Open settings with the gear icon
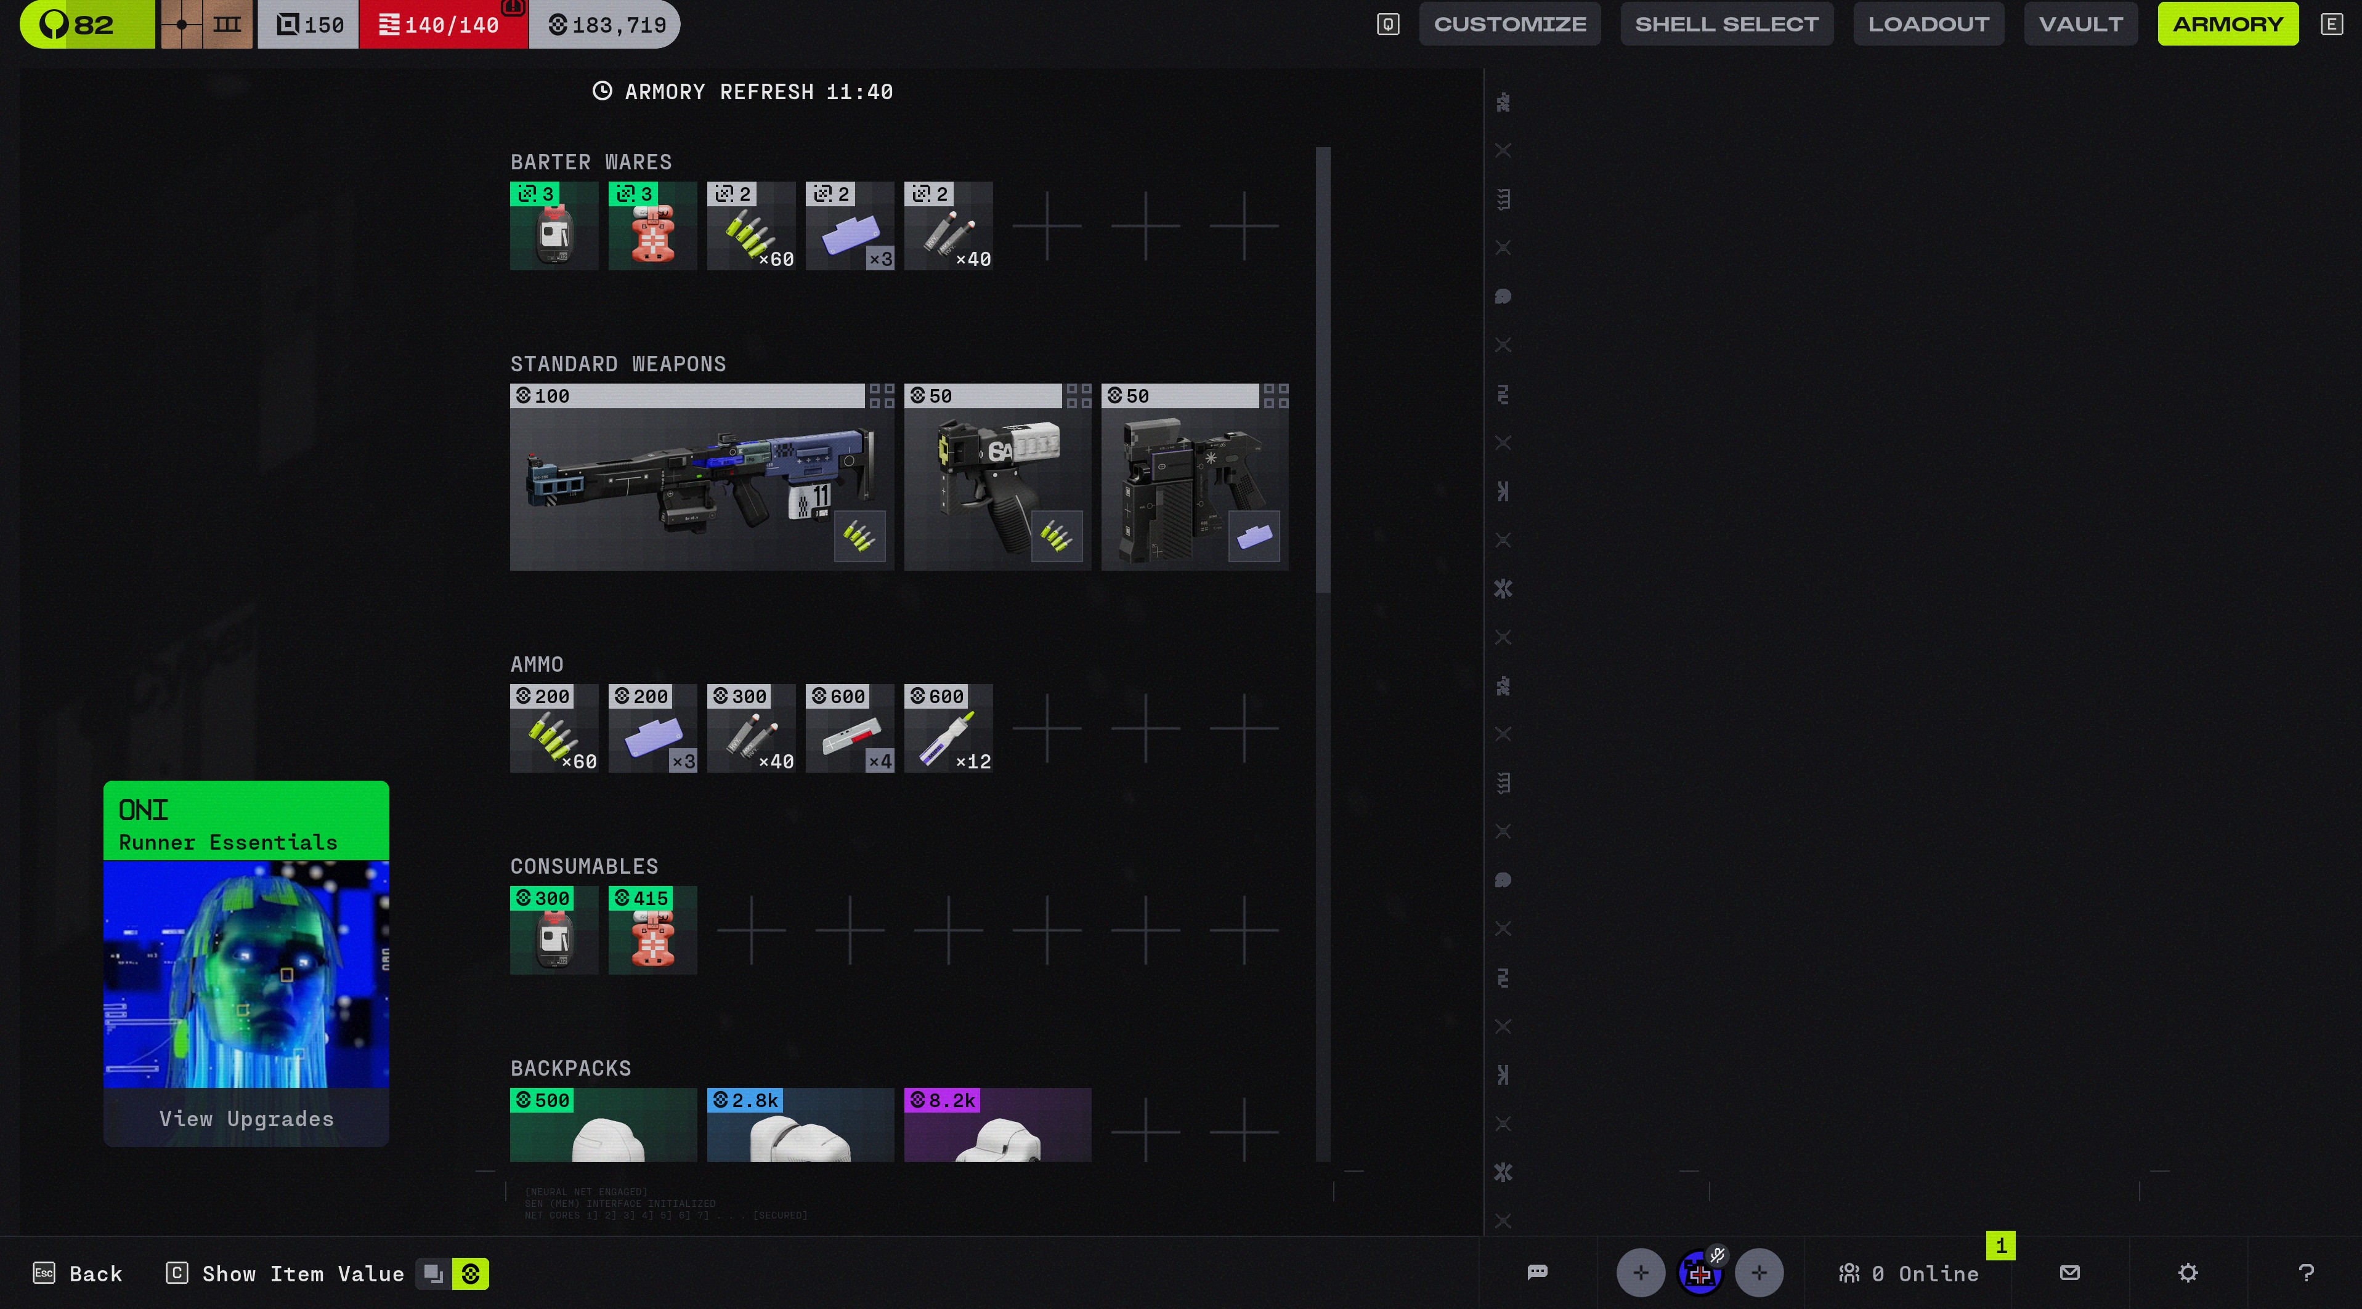2362x1309 pixels. click(2188, 1272)
